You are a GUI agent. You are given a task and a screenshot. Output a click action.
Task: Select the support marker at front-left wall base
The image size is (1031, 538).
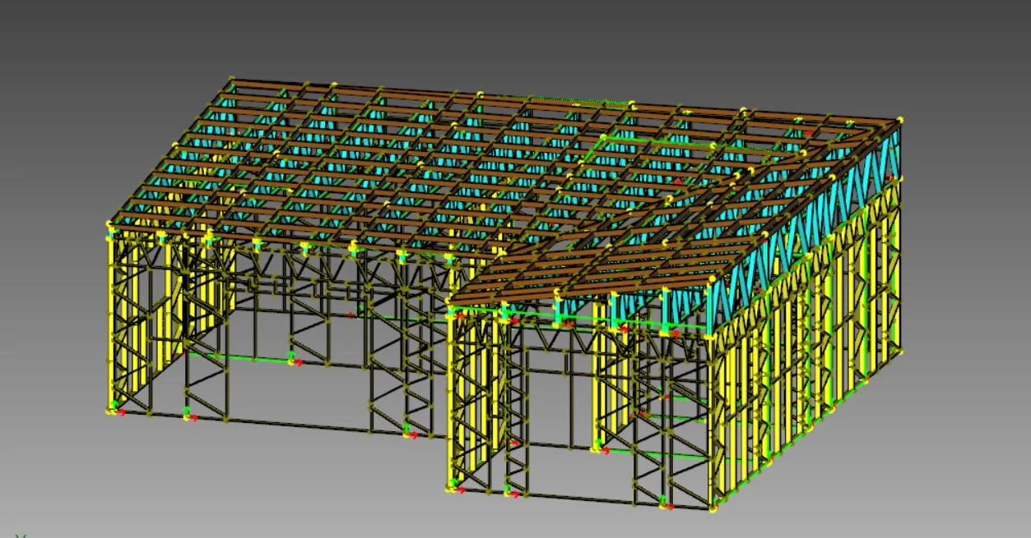point(114,411)
